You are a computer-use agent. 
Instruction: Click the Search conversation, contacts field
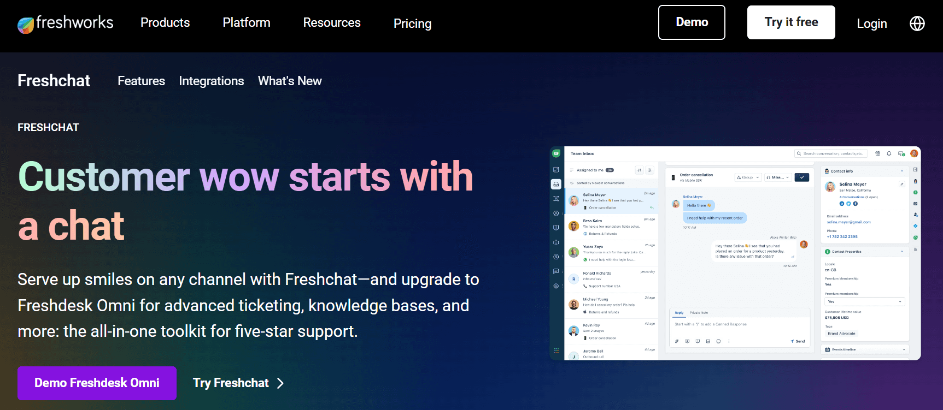point(831,154)
